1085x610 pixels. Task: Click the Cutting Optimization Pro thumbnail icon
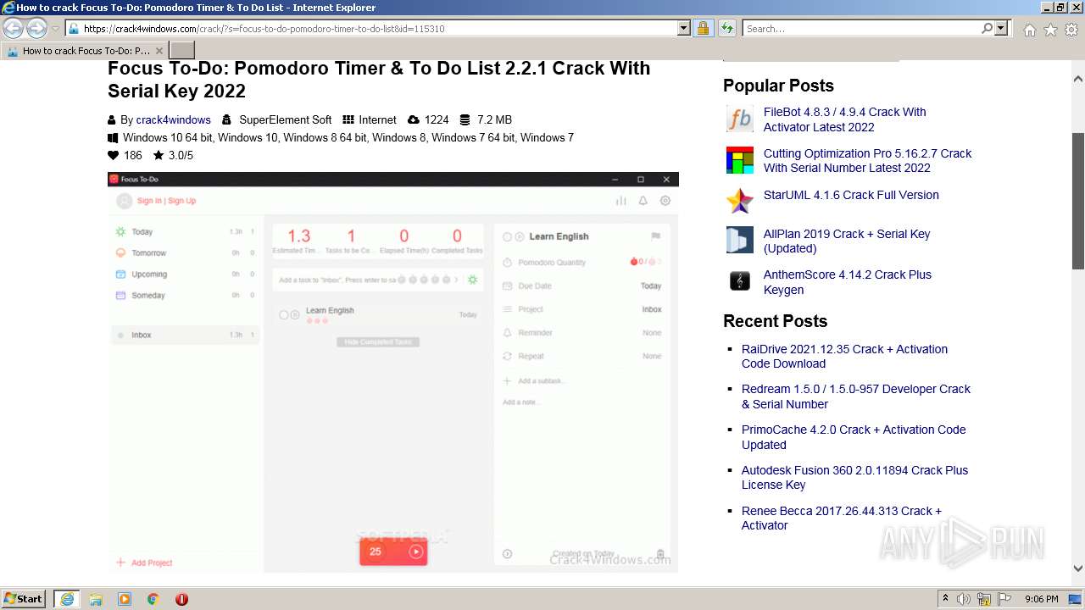(740, 160)
